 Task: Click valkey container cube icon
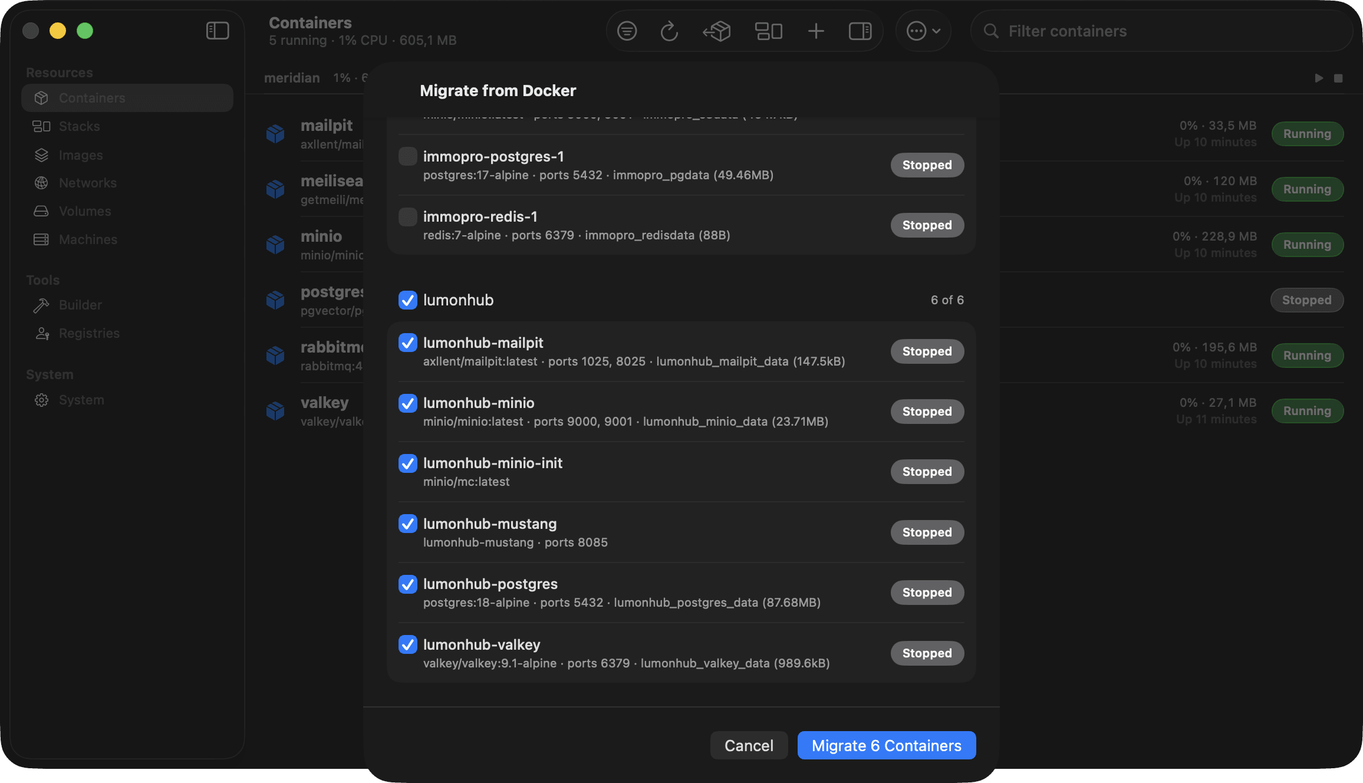click(x=275, y=411)
